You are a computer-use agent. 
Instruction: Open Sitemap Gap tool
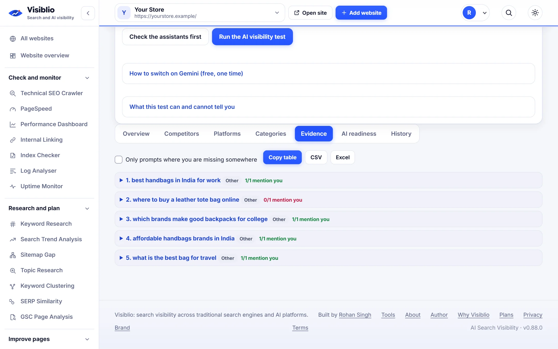[x=38, y=255]
